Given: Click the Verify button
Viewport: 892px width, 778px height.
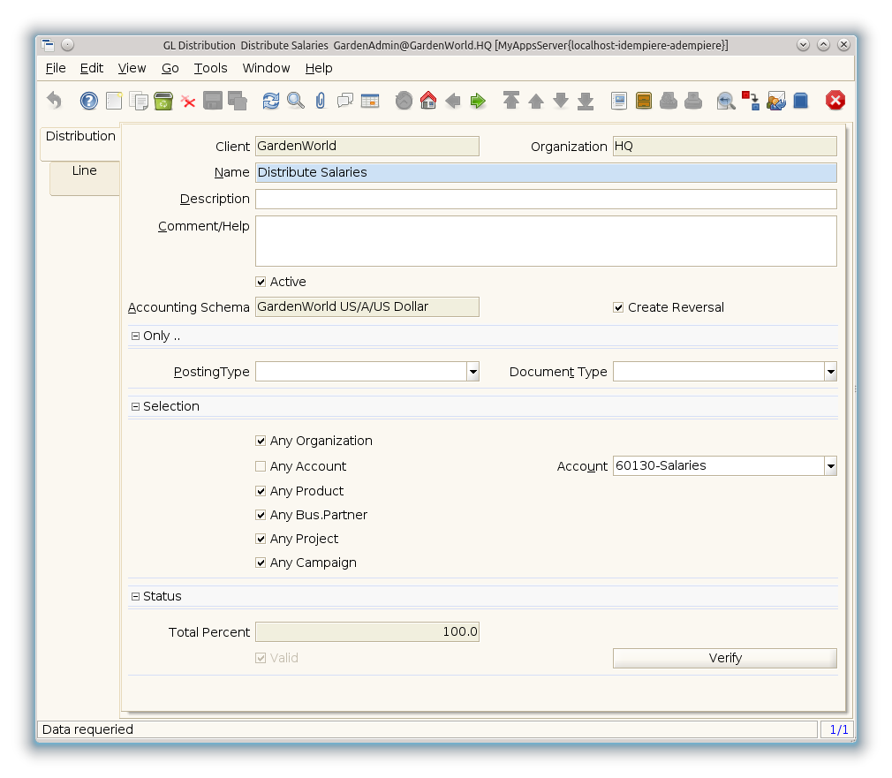Looking at the screenshot, I should pos(724,658).
